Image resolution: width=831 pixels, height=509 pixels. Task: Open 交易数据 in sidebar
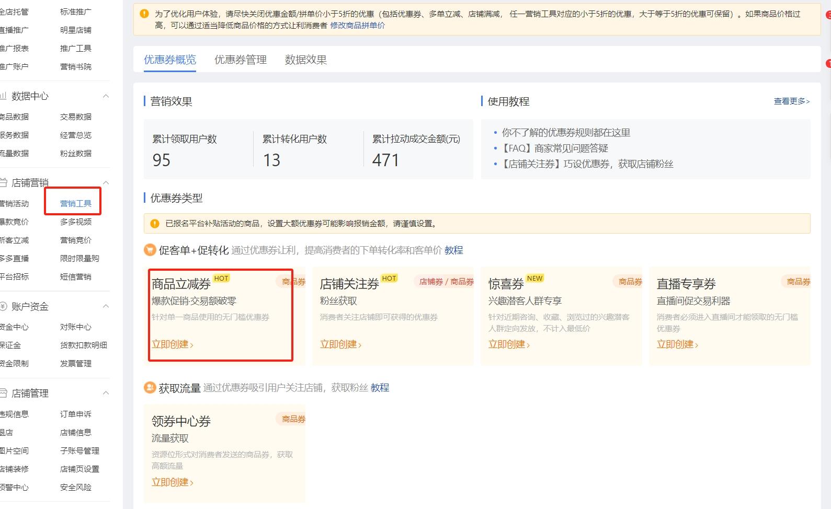pos(76,117)
